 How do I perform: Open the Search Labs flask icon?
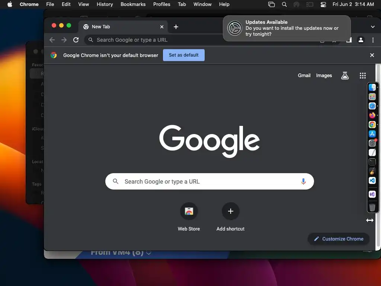pyautogui.click(x=345, y=76)
